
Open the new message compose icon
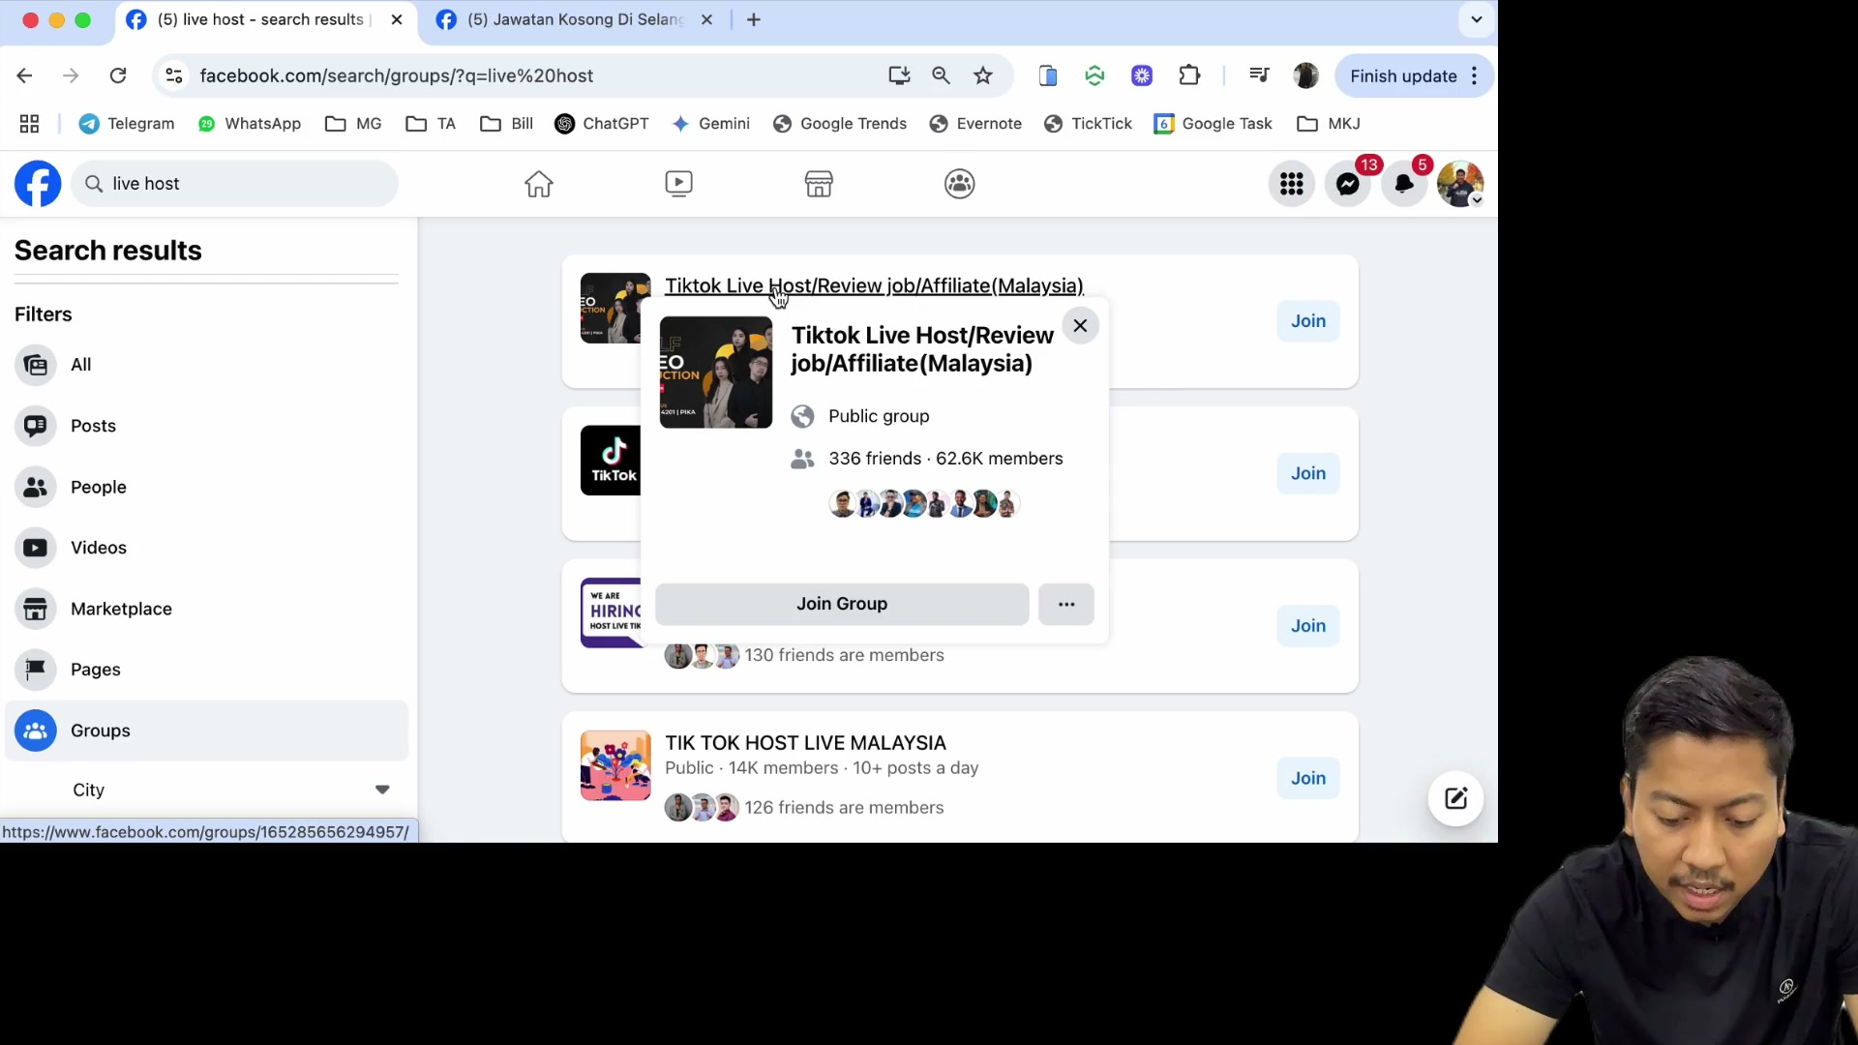coord(1455,798)
